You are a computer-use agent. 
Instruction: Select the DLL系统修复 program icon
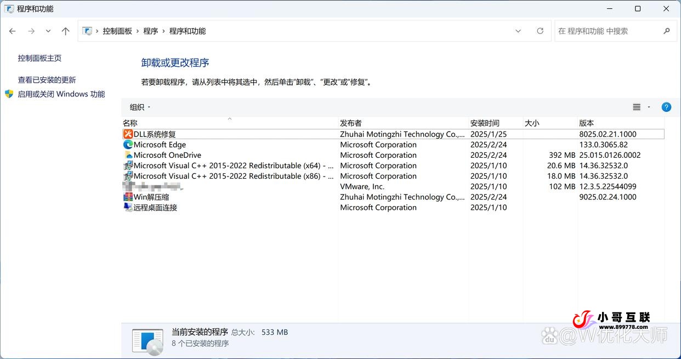tap(128, 134)
